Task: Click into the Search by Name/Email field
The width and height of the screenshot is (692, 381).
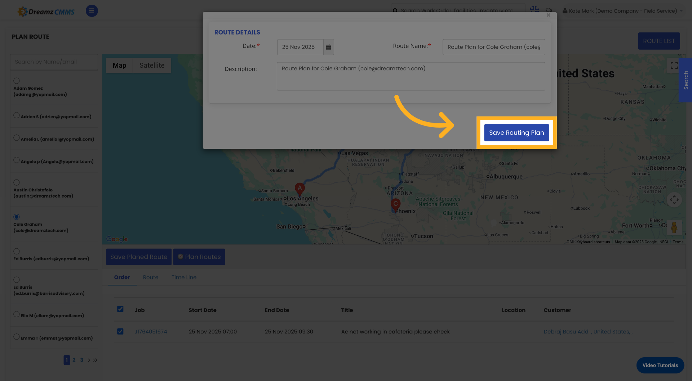Action: [54, 62]
